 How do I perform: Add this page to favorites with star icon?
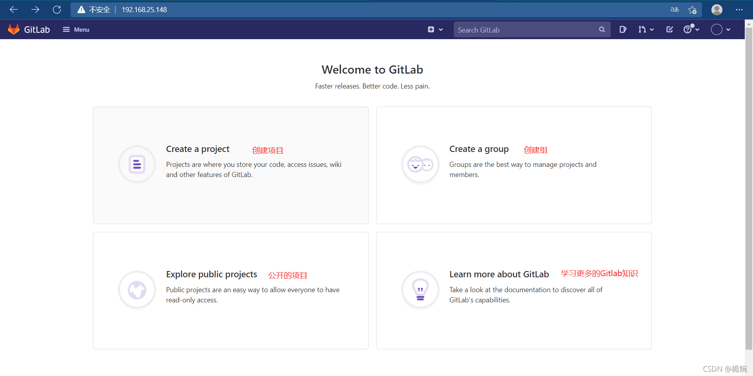pyautogui.click(x=693, y=9)
